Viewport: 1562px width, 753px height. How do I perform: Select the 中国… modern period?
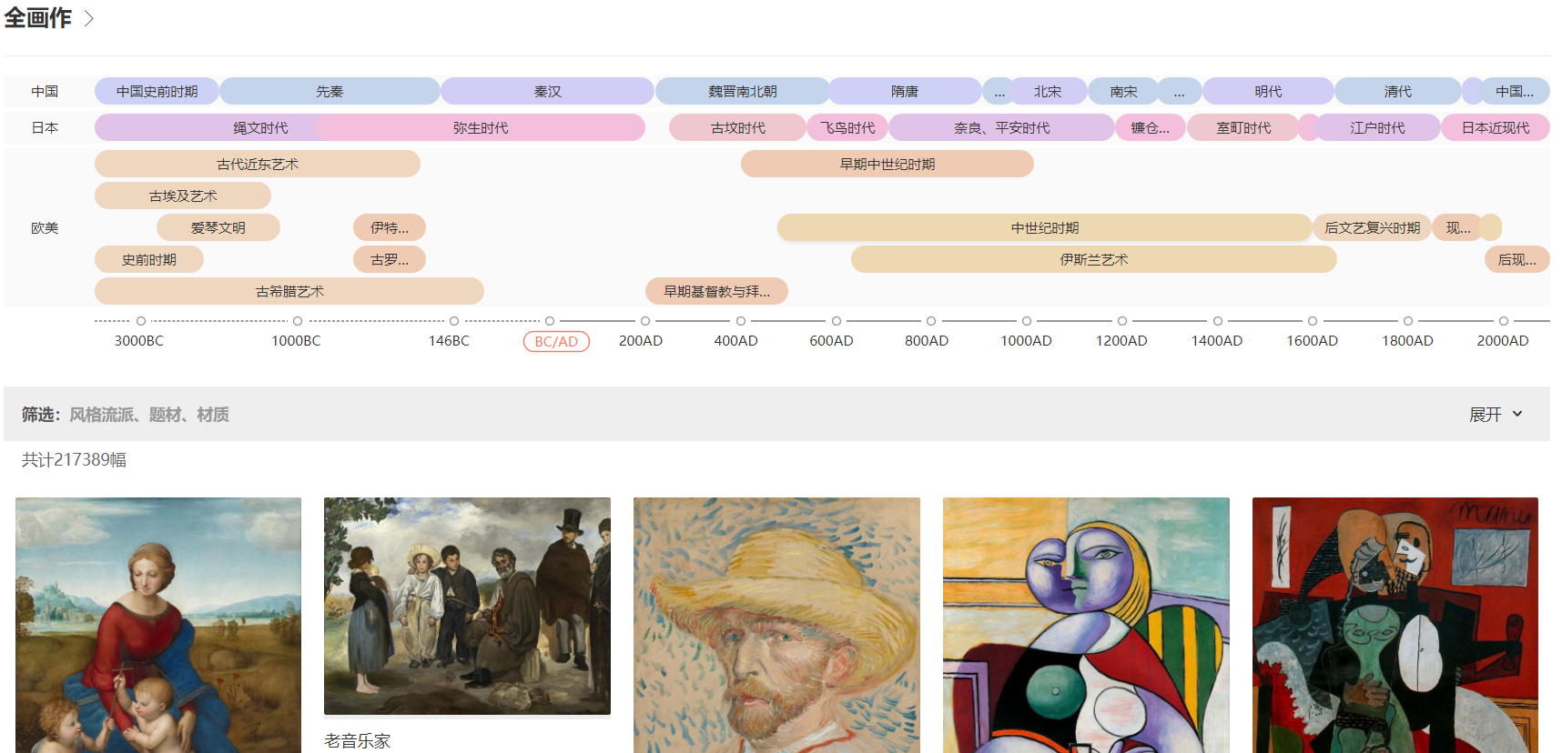tap(1515, 91)
